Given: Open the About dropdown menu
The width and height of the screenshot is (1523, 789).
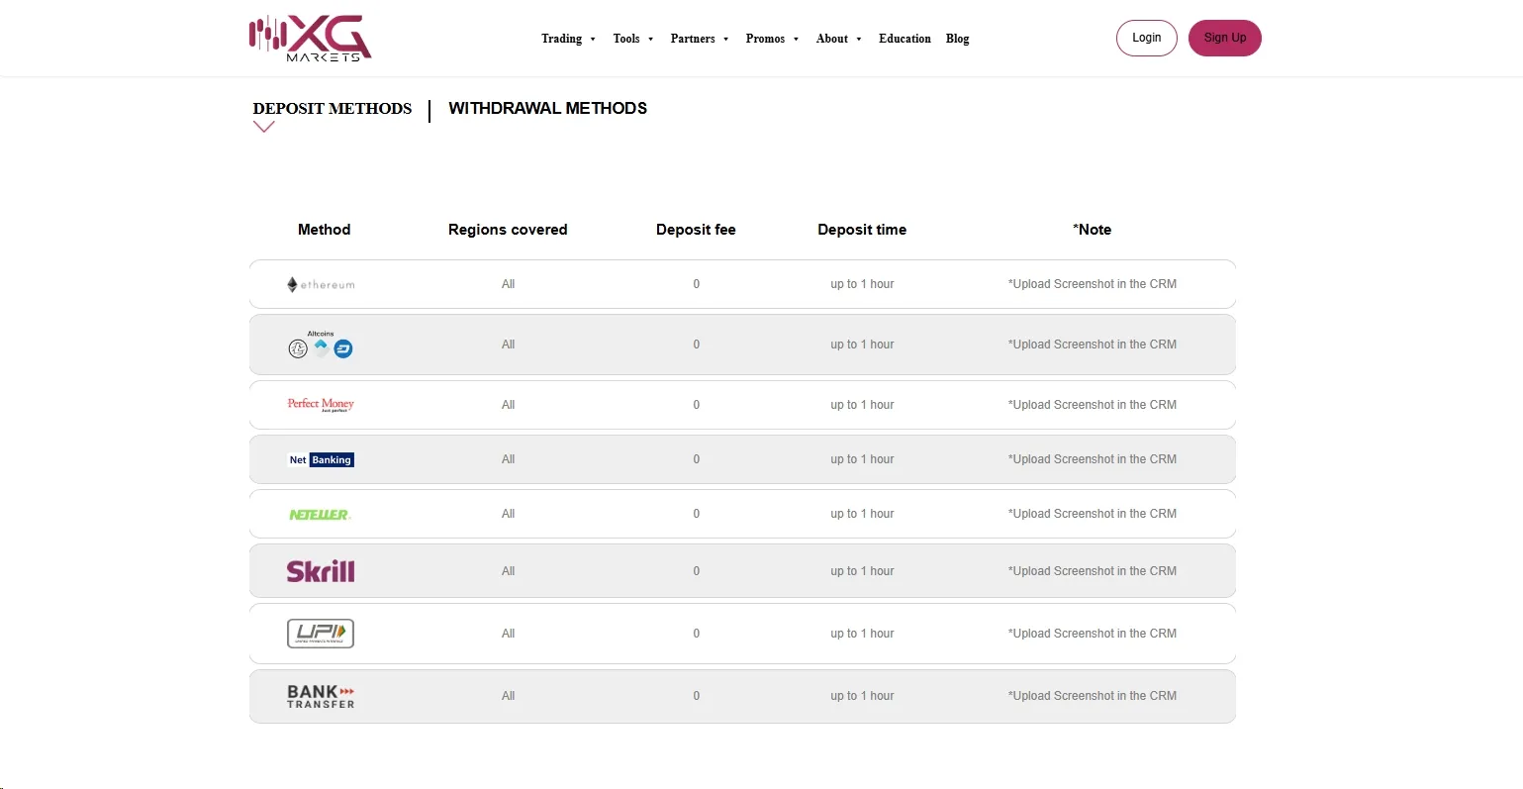Looking at the screenshot, I should pyautogui.click(x=839, y=39).
